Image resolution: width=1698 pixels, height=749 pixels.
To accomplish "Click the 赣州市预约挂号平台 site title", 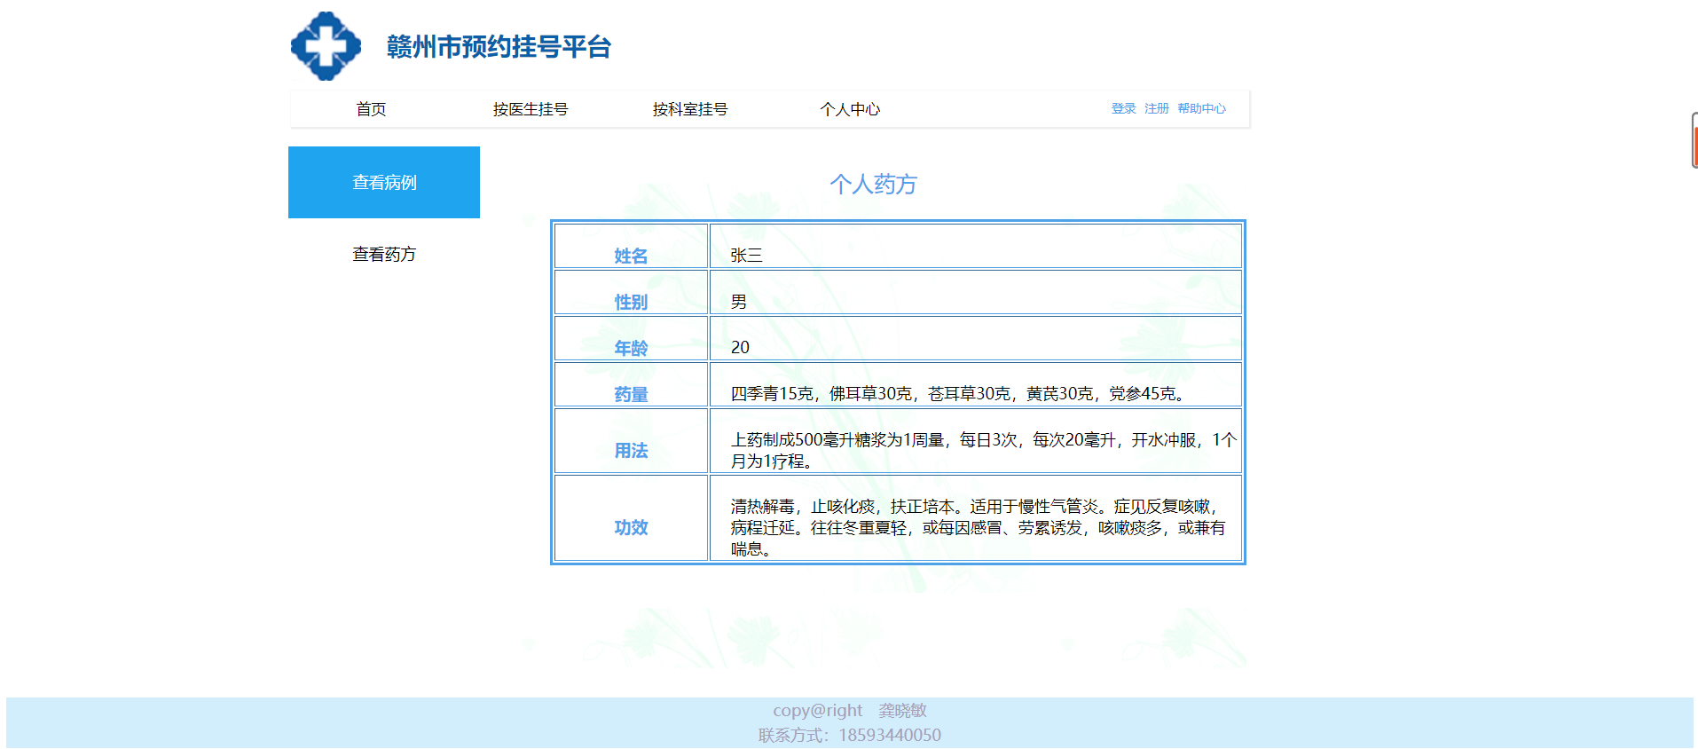I will (499, 47).
